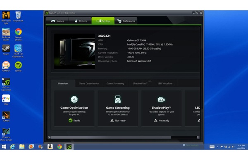The width and height of the screenshot is (248, 160).
Task: Click the green Ready checkmark icon
Action: pos(71,120)
